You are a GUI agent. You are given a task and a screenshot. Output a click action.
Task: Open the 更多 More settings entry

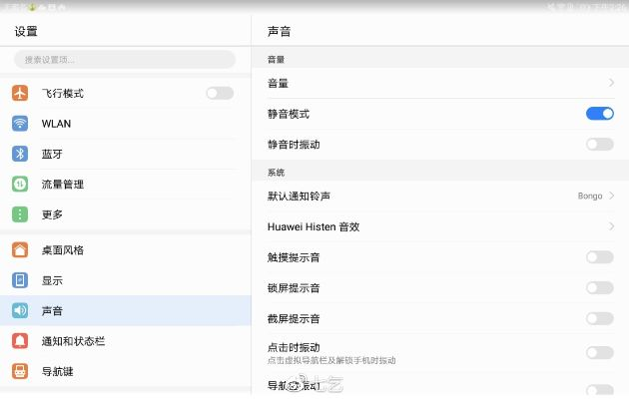(x=126, y=214)
